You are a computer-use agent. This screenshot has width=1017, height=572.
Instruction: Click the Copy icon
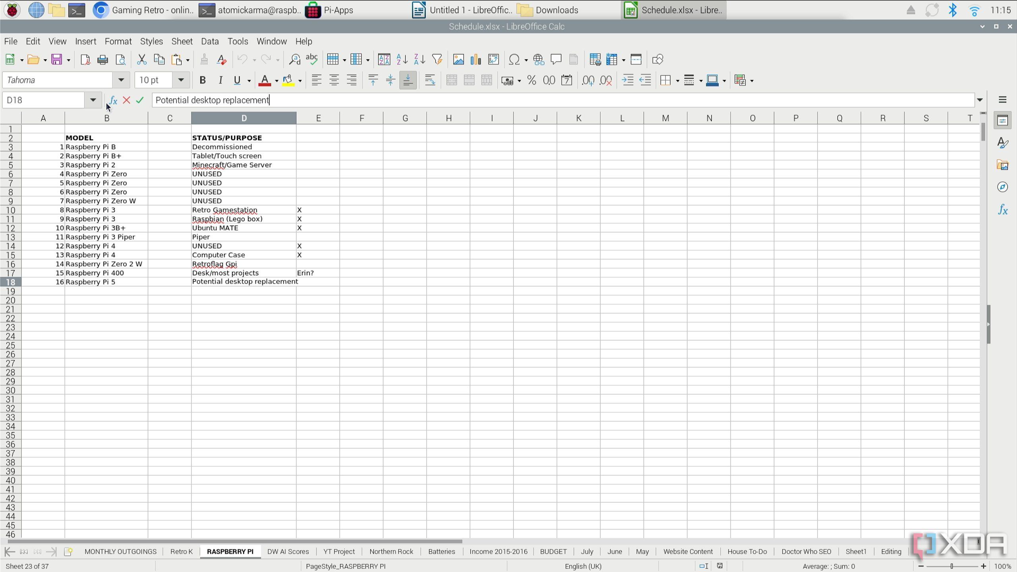tap(159, 60)
